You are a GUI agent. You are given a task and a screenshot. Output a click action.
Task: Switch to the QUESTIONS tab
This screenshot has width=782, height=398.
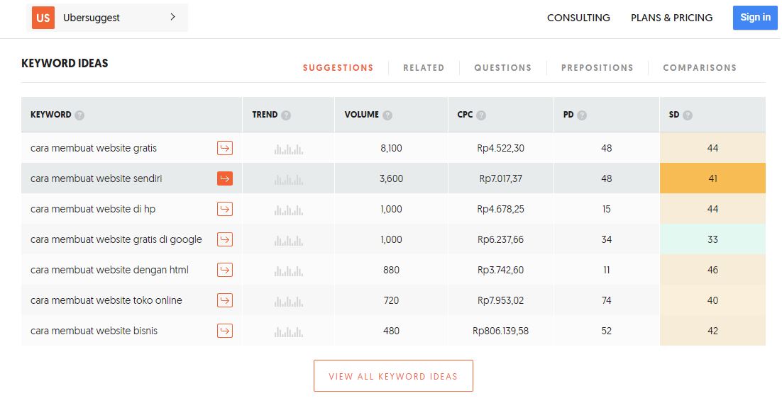(502, 68)
